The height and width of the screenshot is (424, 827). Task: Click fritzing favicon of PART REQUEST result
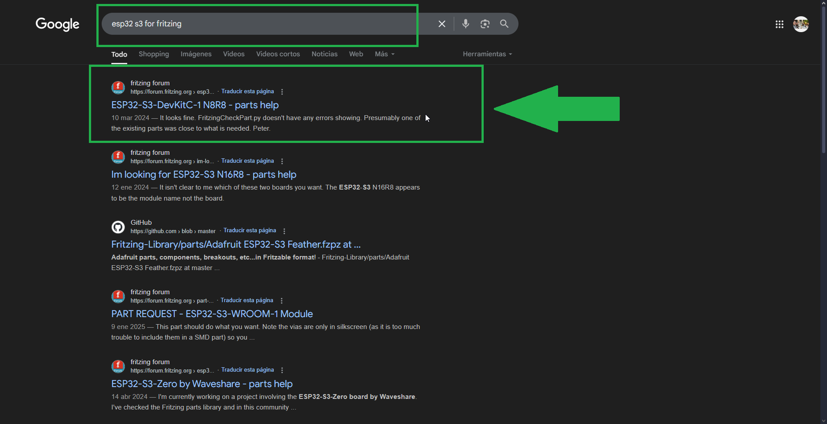coord(118,296)
